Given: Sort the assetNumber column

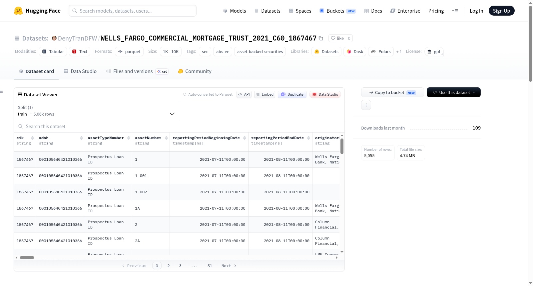Looking at the screenshot, I should (166, 138).
